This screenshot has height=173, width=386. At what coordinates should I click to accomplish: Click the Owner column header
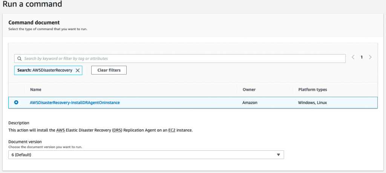click(249, 90)
